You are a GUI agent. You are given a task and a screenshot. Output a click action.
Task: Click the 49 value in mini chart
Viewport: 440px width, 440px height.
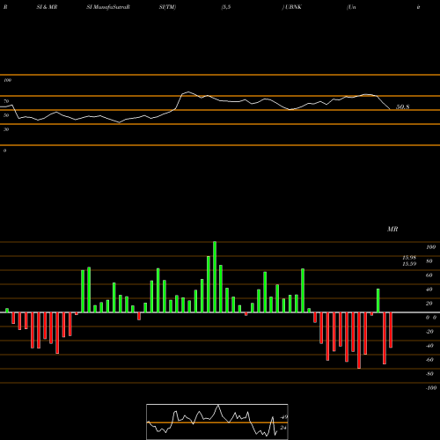coord(284,417)
